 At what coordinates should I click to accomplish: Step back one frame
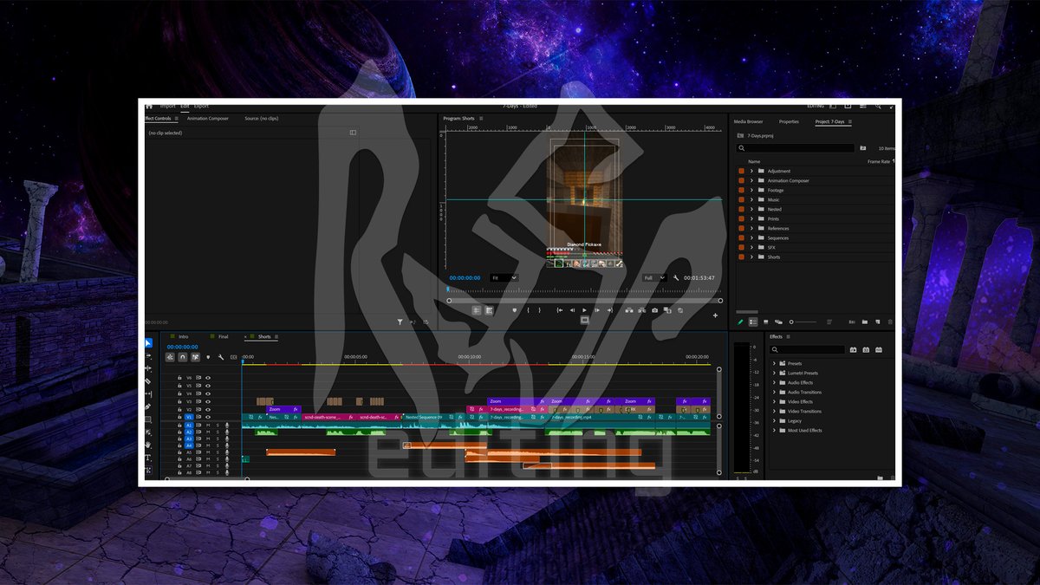(x=572, y=310)
